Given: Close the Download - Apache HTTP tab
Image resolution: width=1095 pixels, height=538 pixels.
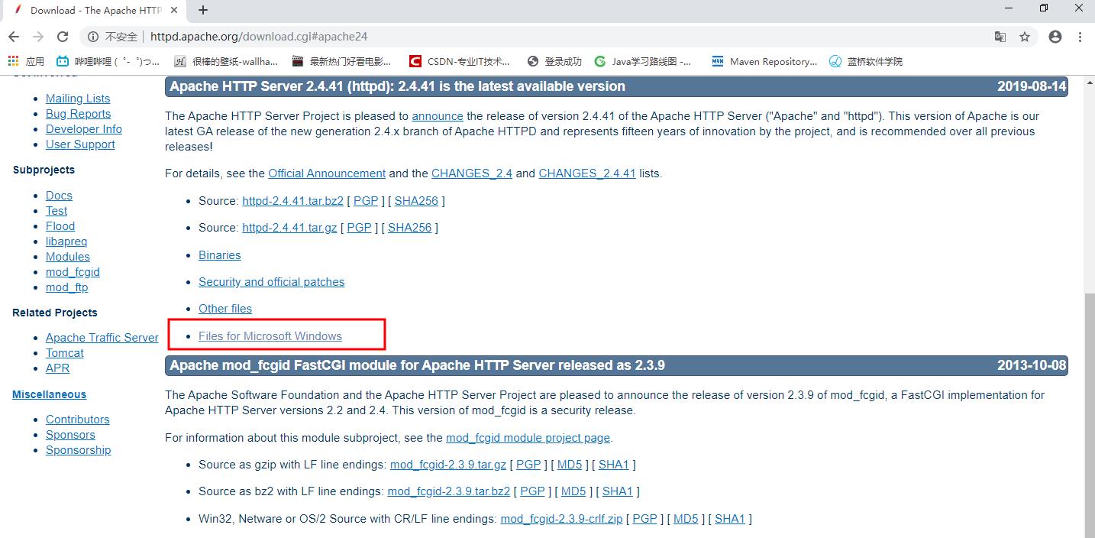Looking at the screenshot, I should click(174, 10).
